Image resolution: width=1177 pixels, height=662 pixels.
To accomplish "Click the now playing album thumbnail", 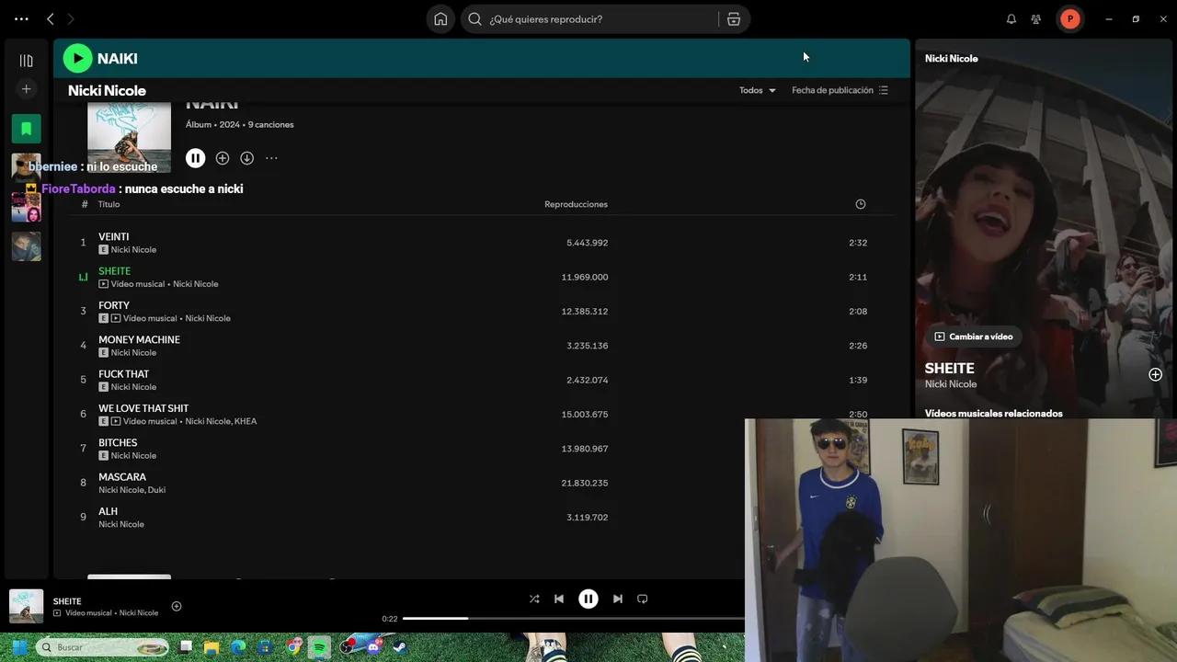I will click(x=26, y=606).
